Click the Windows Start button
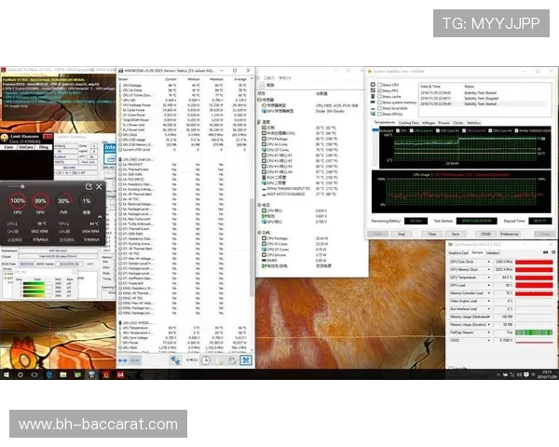Viewport: 559px width, 447px height. click(6, 374)
